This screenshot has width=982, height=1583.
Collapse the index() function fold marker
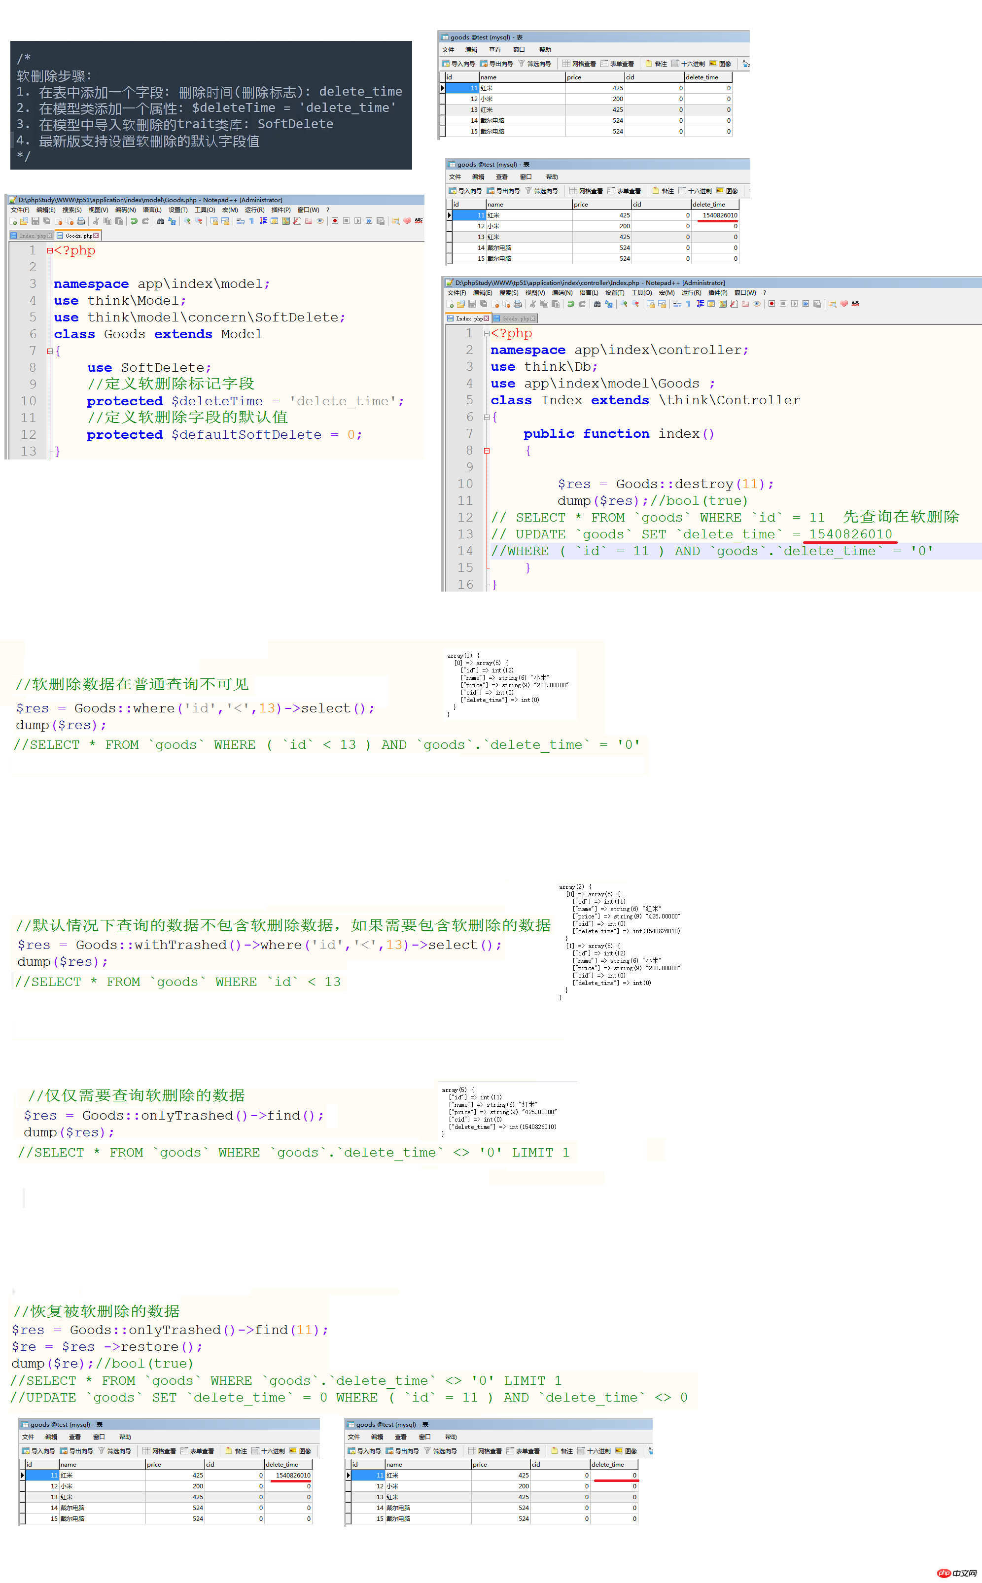coord(487,451)
